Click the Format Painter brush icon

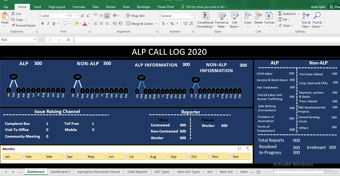coord(13,26)
